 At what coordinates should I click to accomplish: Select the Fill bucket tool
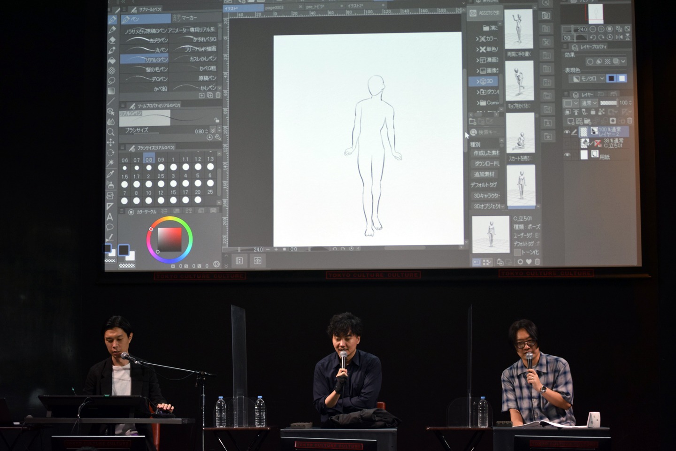point(112,61)
